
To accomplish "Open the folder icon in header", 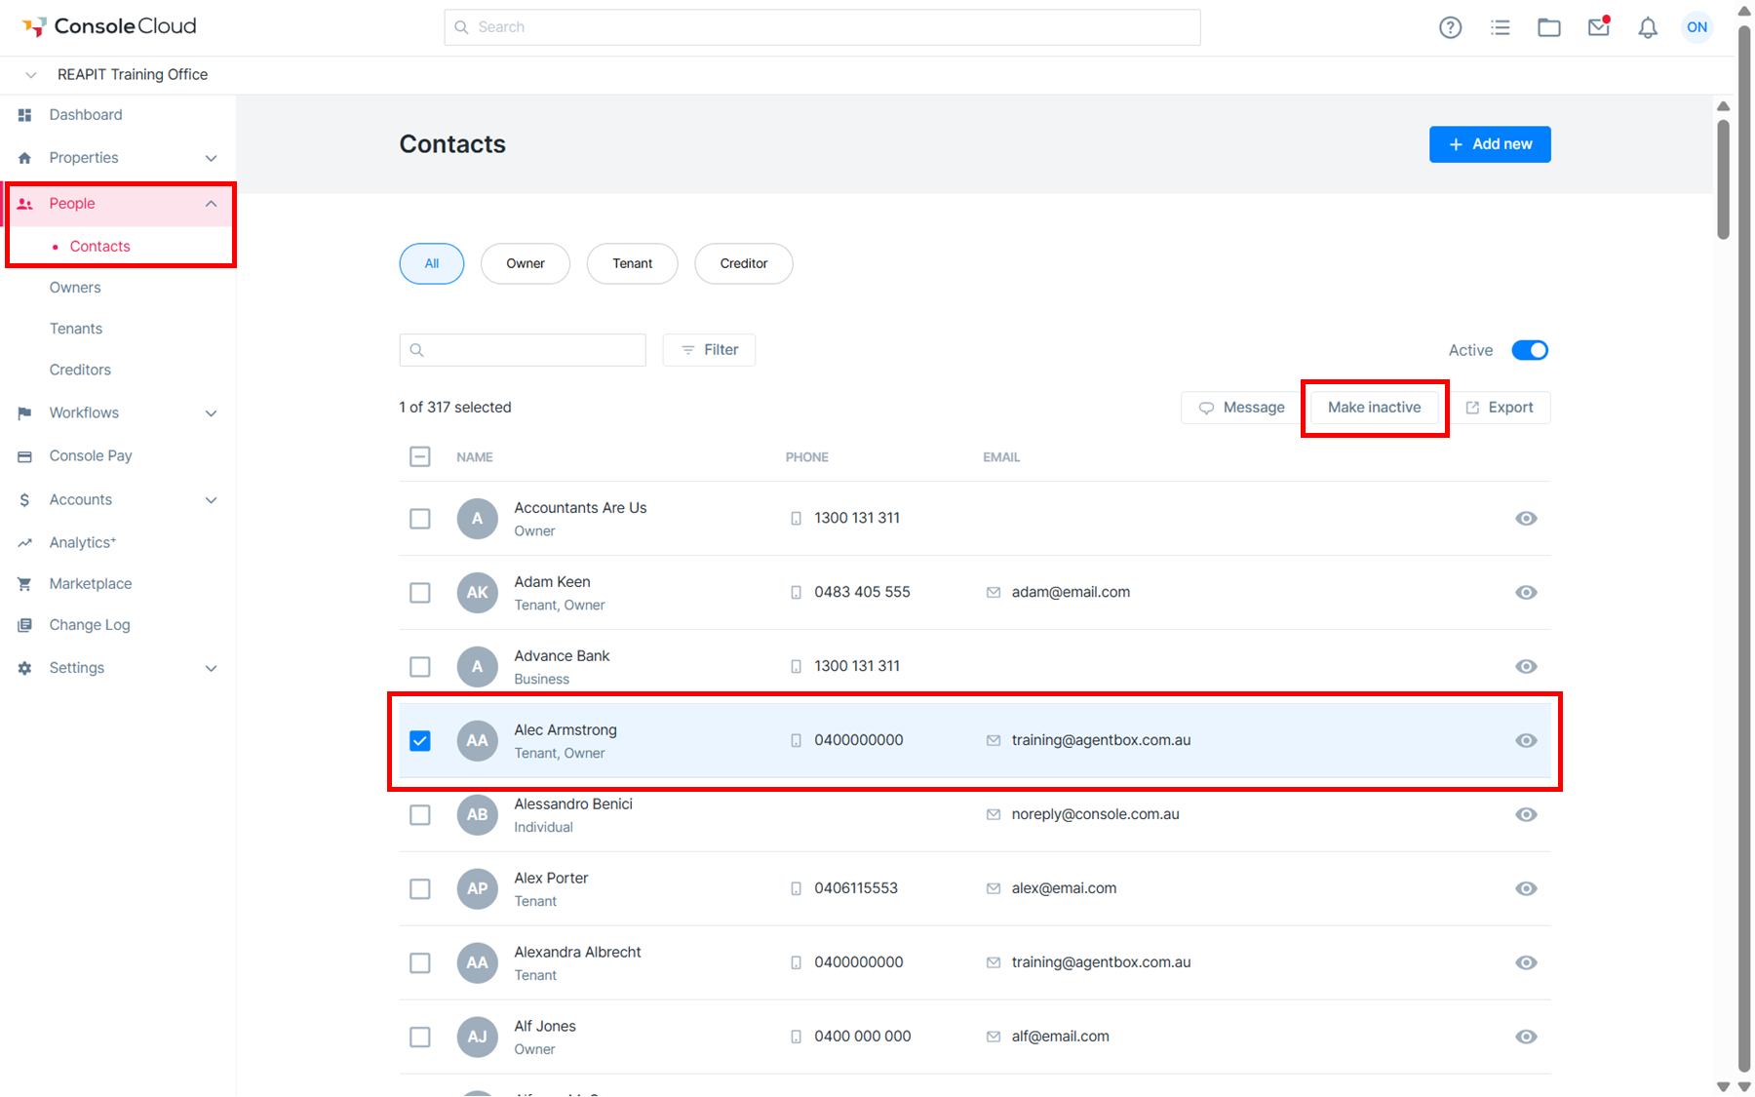I will coord(1549,27).
